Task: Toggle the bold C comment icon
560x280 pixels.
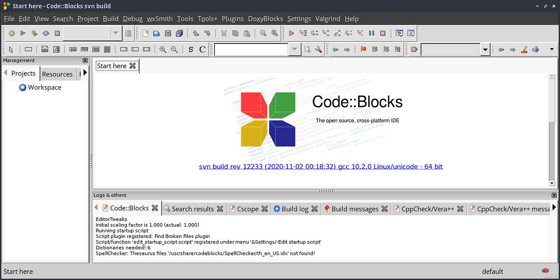Action: click(202, 49)
